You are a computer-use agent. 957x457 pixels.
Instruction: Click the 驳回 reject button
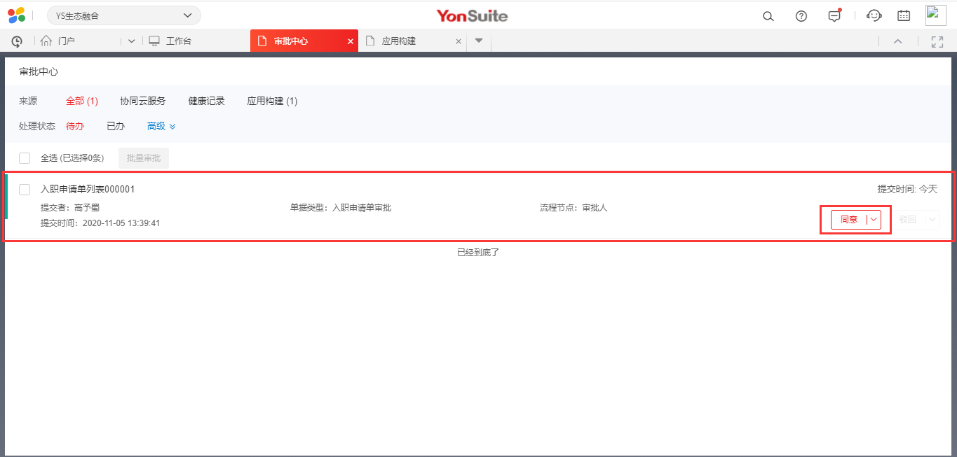point(908,219)
